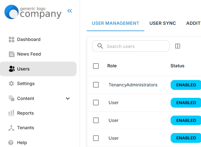This screenshot has height=147, width=201.
Task: Click the Help question mark icon
Action: pyautogui.click(x=11, y=143)
